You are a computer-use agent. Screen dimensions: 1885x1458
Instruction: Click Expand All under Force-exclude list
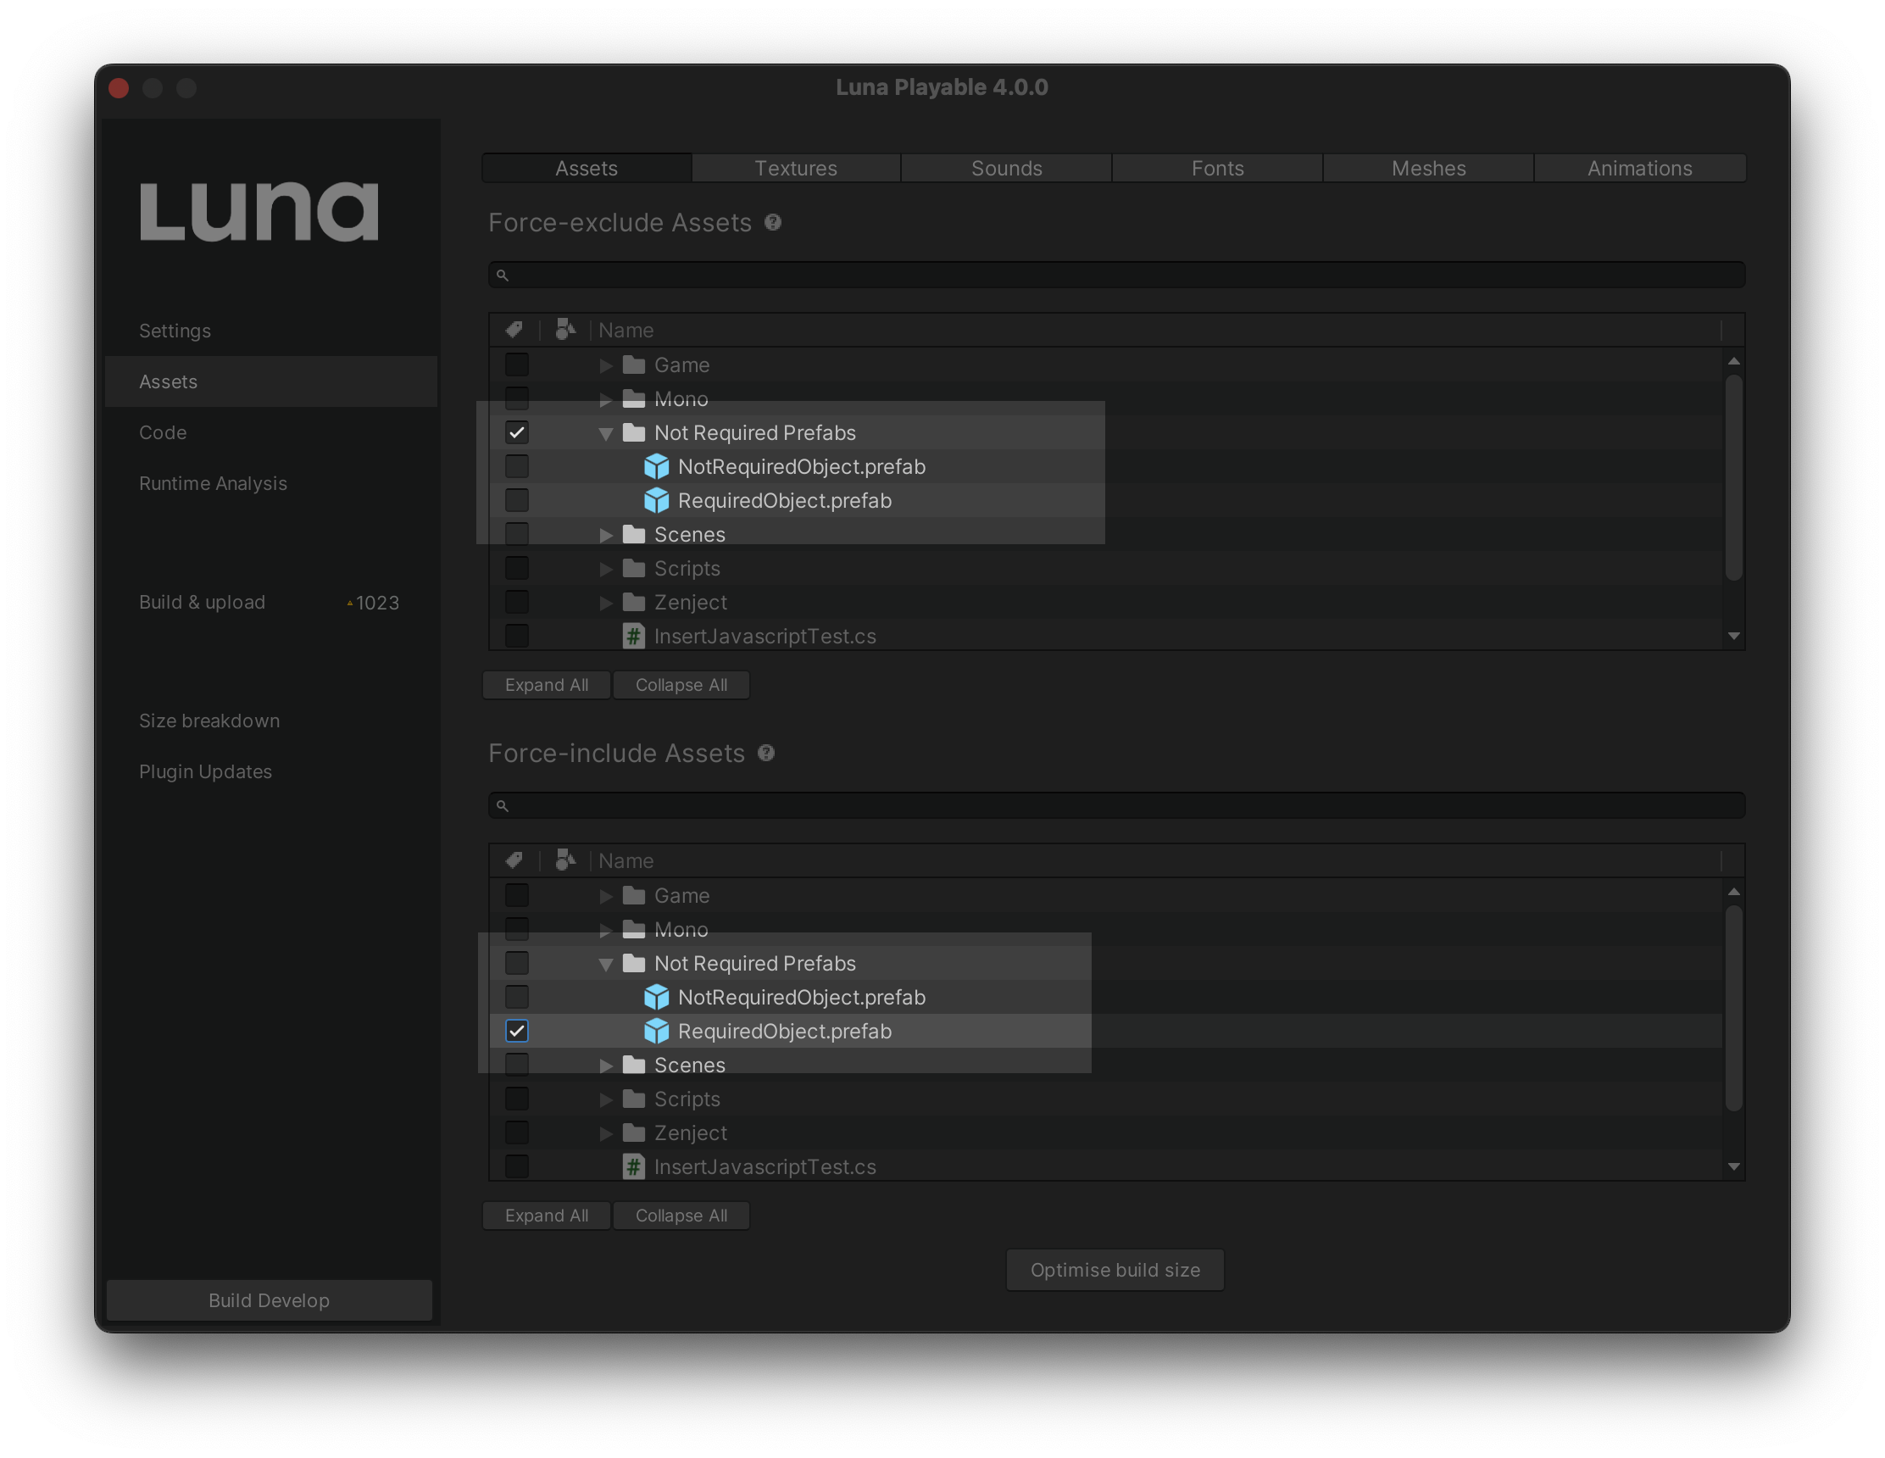coord(547,685)
